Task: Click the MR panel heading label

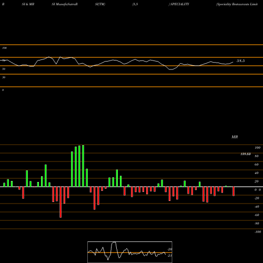Action: [235, 137]
